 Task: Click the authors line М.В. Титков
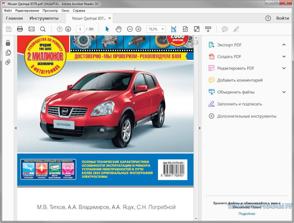tap(106, 207)
